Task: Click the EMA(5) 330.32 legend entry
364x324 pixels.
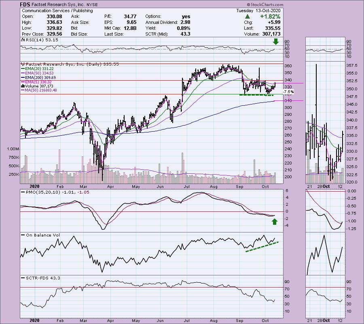Action: point(36,82)
